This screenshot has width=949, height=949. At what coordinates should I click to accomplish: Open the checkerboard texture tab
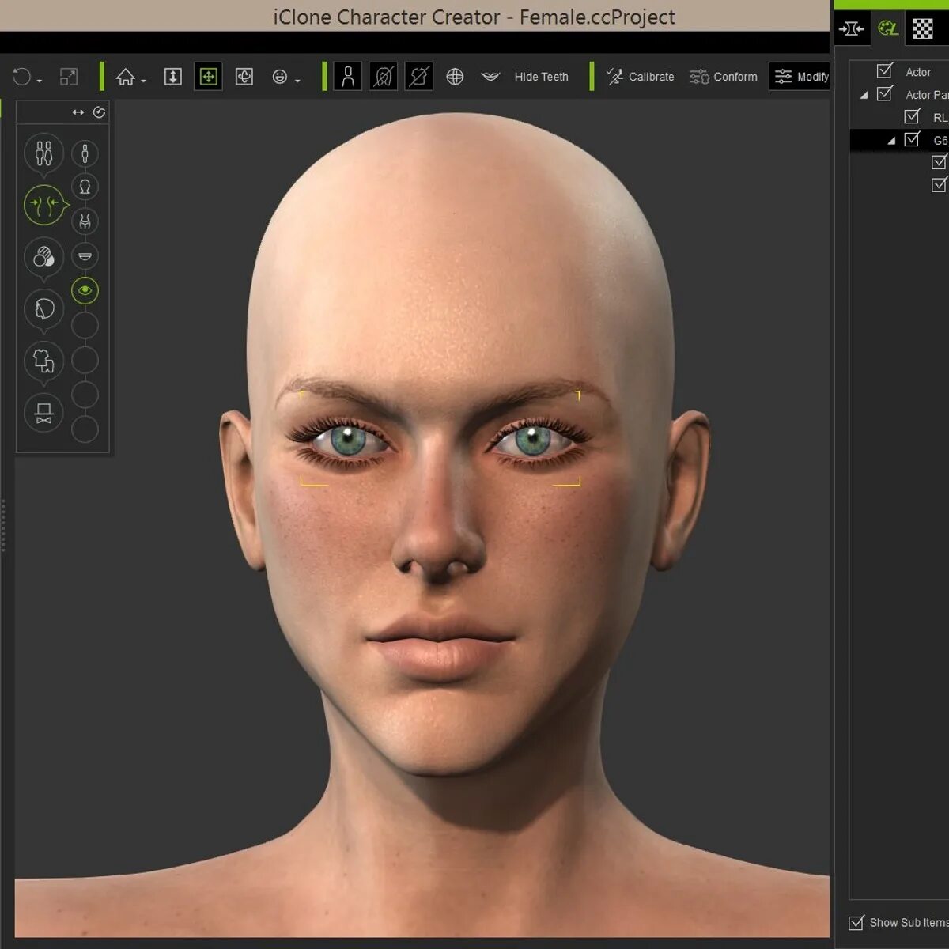coord(922,29)
